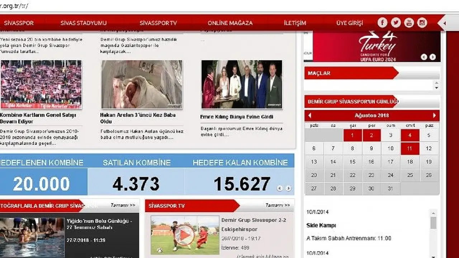The width and height of the screenshot is (459, 258).
Task: Open the Online Mağaza menu item
Action: (230, 23)
